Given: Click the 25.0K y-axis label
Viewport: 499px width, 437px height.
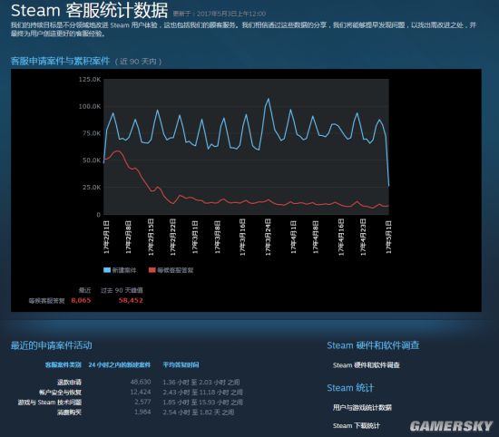Looking at the screenshot, I should pyautogui.click(x=92, y=188).
